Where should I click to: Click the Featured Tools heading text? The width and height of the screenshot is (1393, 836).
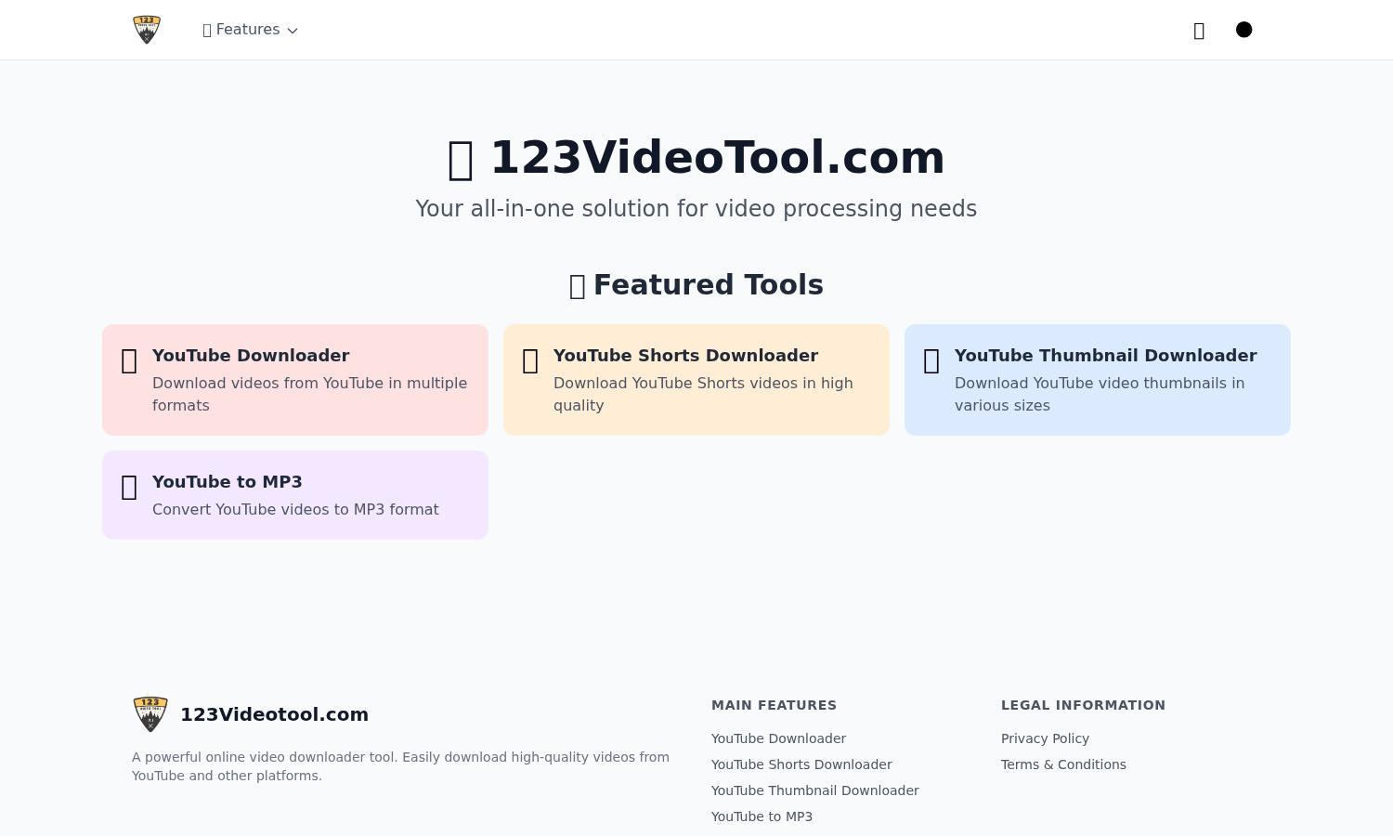coord(709,285)
